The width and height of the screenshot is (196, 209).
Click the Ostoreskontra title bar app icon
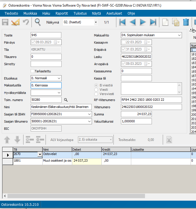4,5
